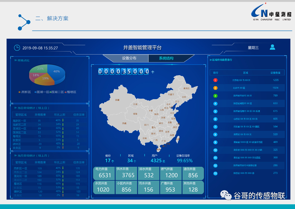Screen dimensions: 295x209
Task: Click the up arrow beside the 35000 counter
Action: click(153, 72)
